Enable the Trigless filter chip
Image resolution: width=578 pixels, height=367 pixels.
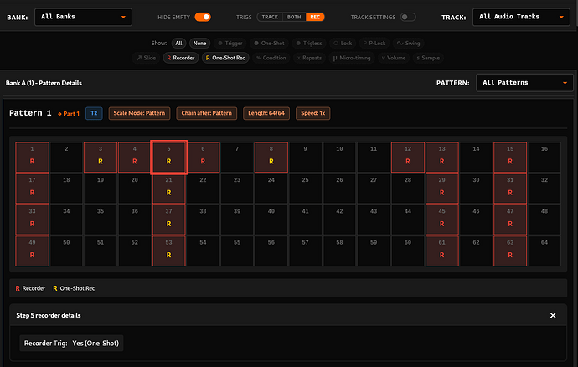coord(309,44)
